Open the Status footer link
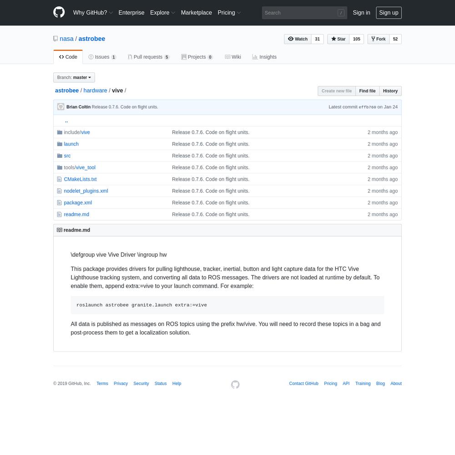The image size is (455, 455). pos(161,384)
